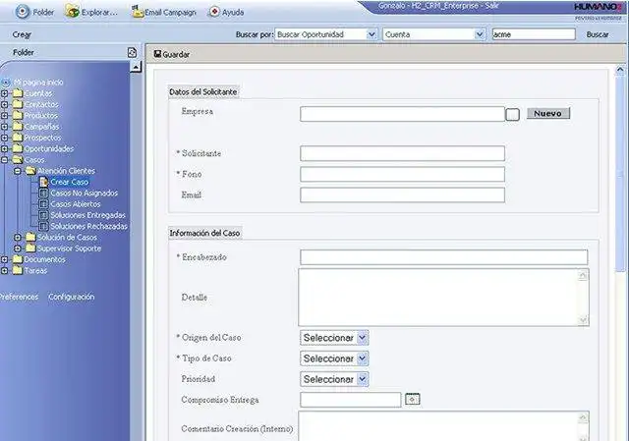Click the Buscar button
This screenshot has height=441, width=629.
[x=598, y=34]
